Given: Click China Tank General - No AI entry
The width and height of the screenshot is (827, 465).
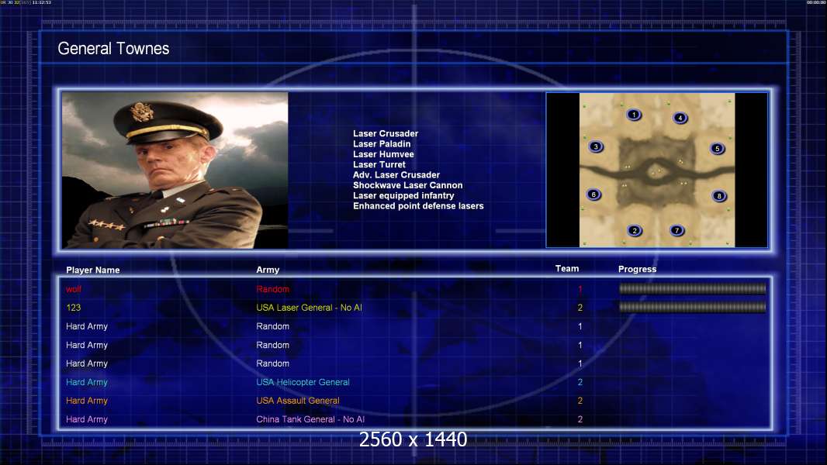Looking at the screenshot, I should click(310, 419).
